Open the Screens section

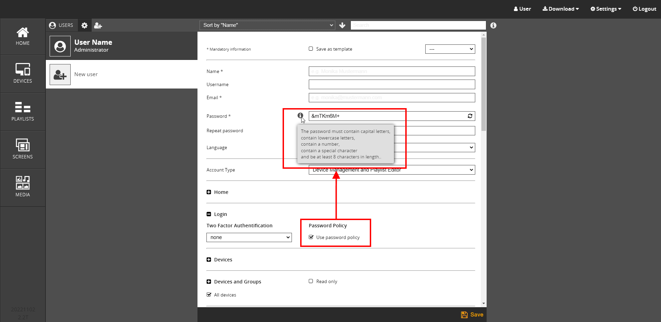point(23,149)
